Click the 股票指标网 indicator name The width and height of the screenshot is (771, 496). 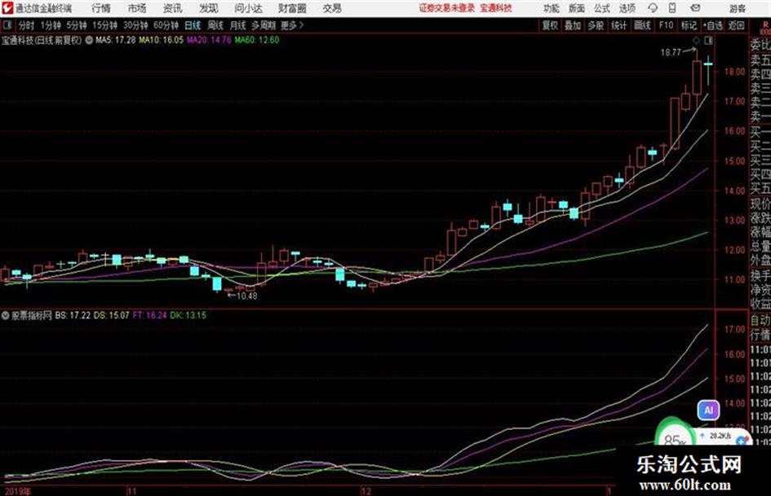tap(32, 315)
